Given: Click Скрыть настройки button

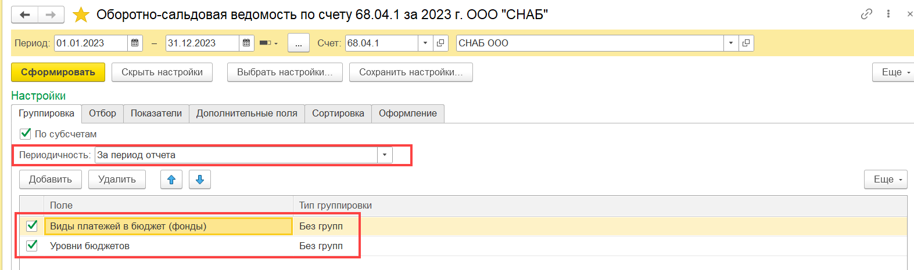Looking at the screenshot, I should 162,72.
